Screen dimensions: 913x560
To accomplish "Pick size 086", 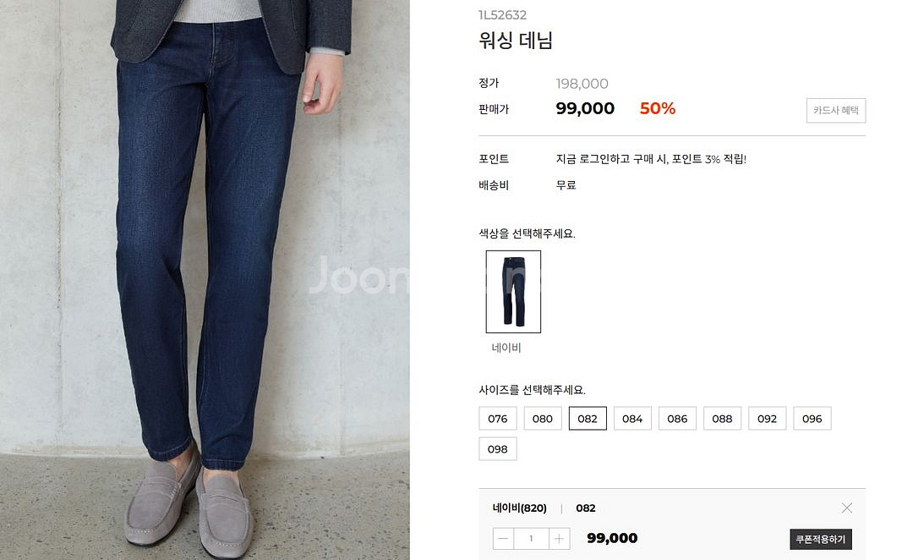I will (x=677, y=419).
